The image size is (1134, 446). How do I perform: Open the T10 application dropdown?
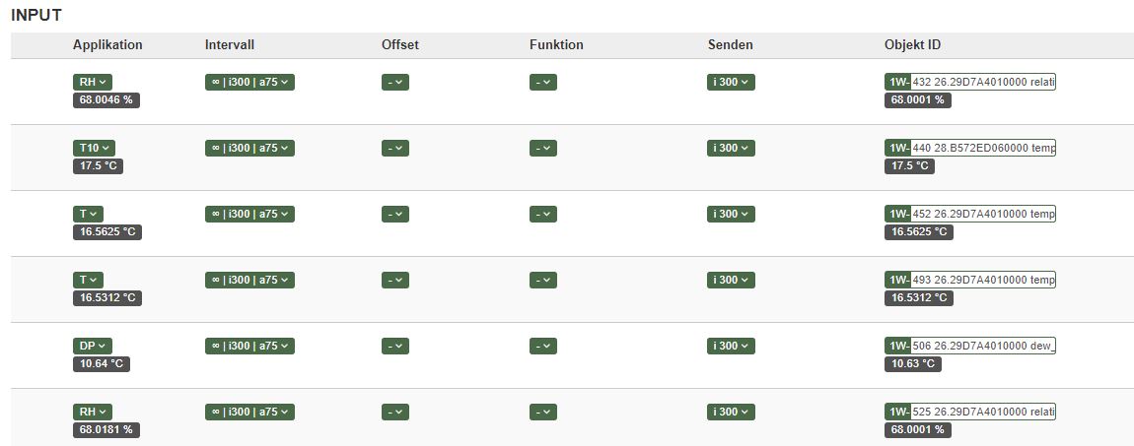tap(94, 148)
